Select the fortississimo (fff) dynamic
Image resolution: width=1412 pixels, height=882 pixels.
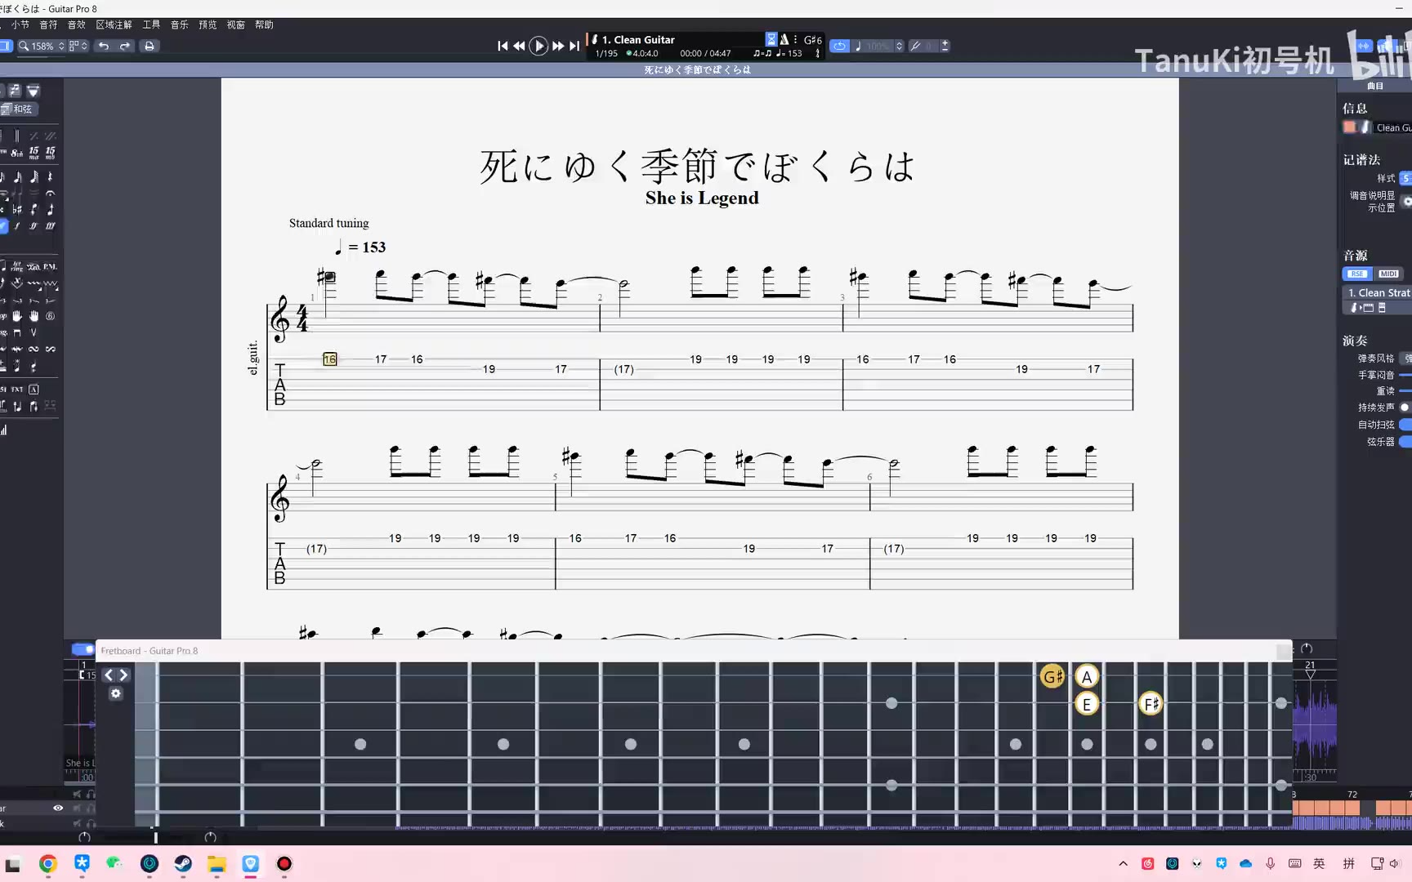[x=51, y=226]
